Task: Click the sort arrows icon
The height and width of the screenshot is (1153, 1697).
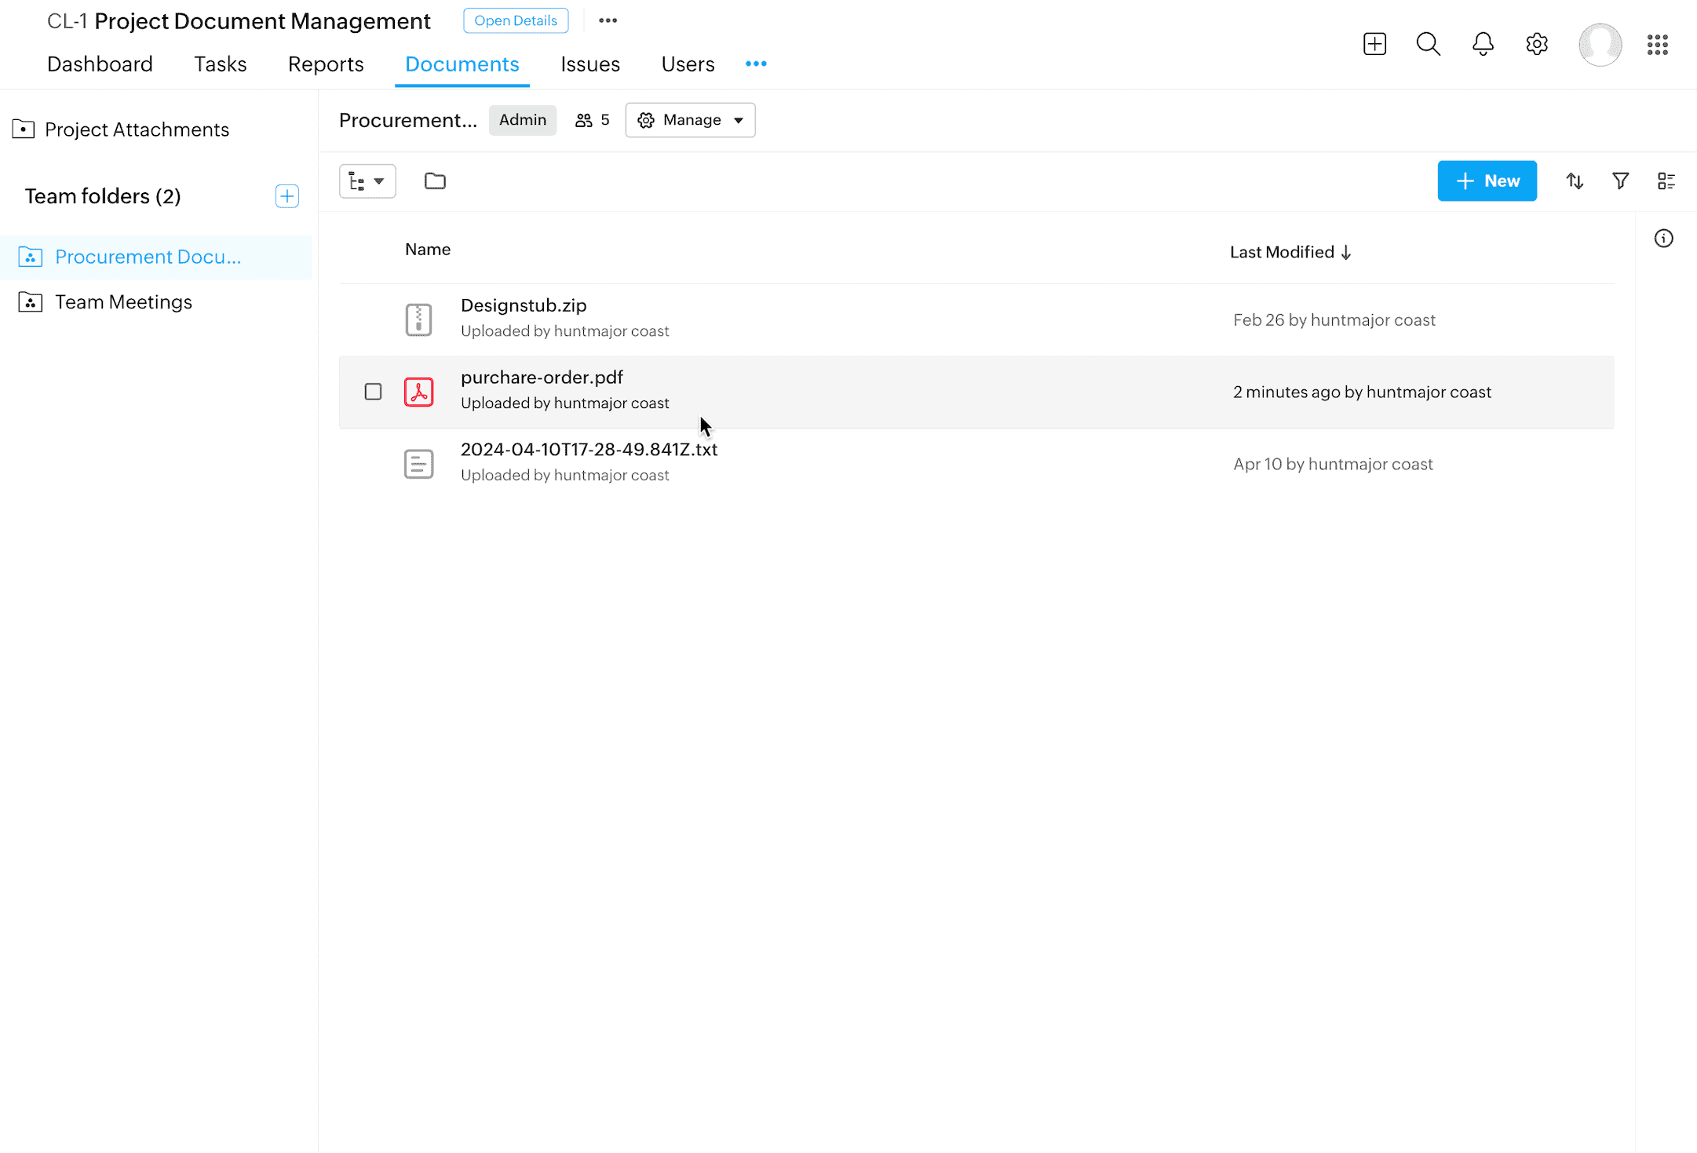Action: coord(1575,181)
